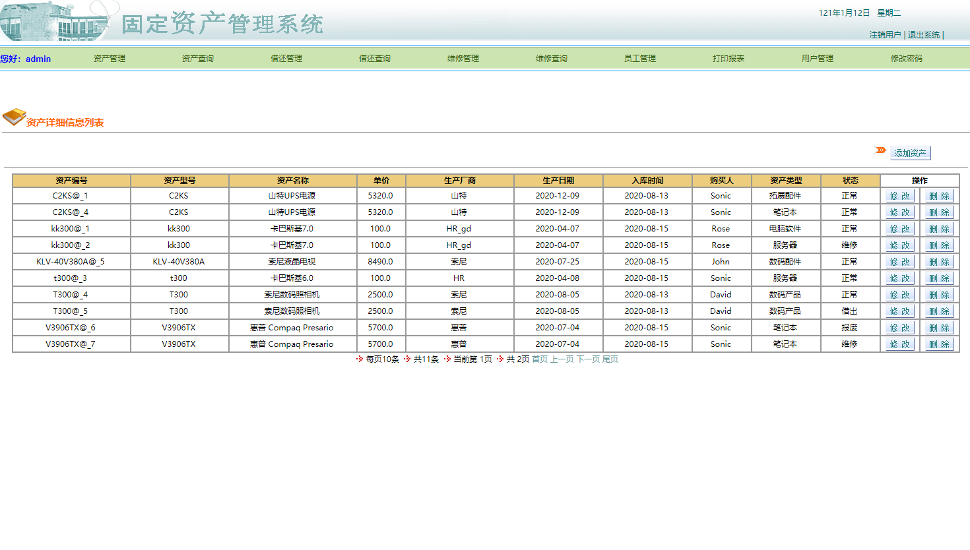
Task: Click the admin username label
Action: coord(38,59)
